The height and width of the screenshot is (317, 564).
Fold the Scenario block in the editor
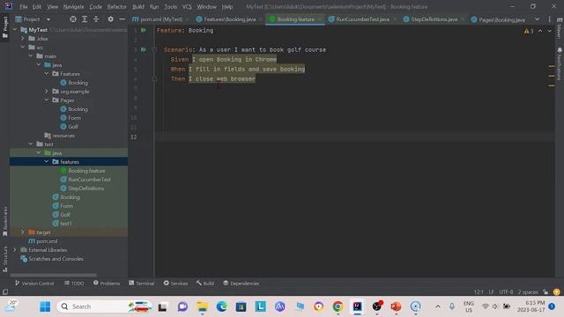[x=154, y=49]
